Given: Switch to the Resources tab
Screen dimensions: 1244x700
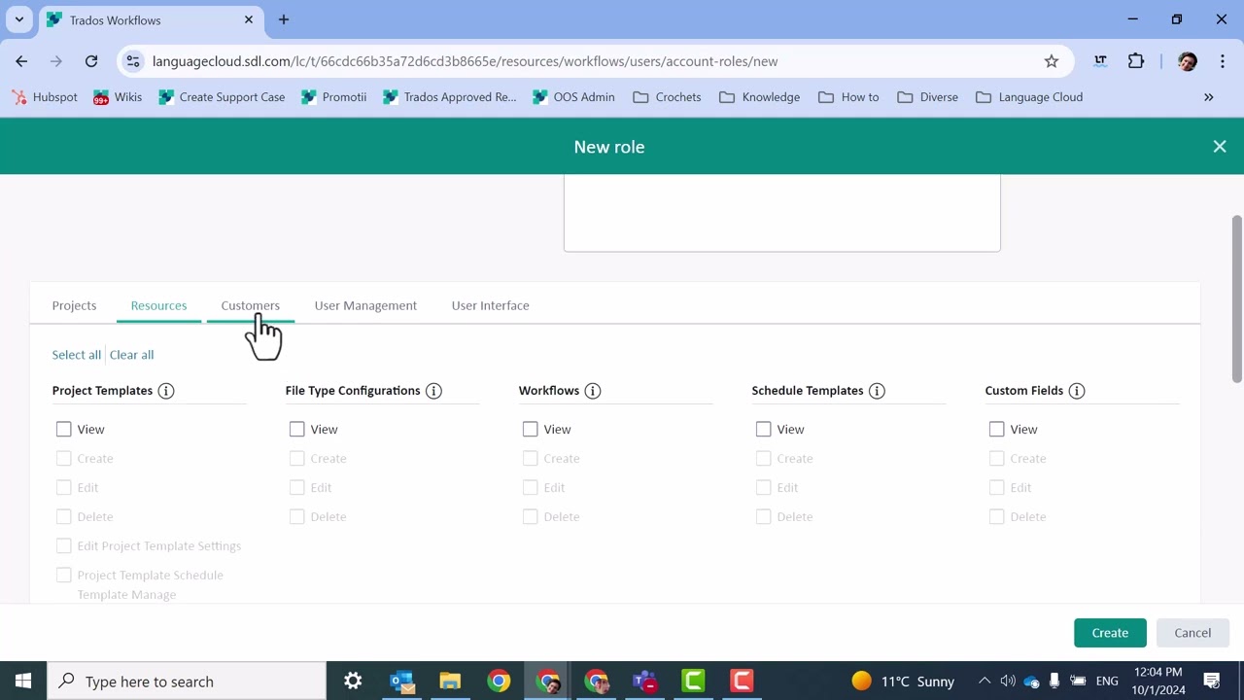Looking at the screenshot, I should coord(158,305).
